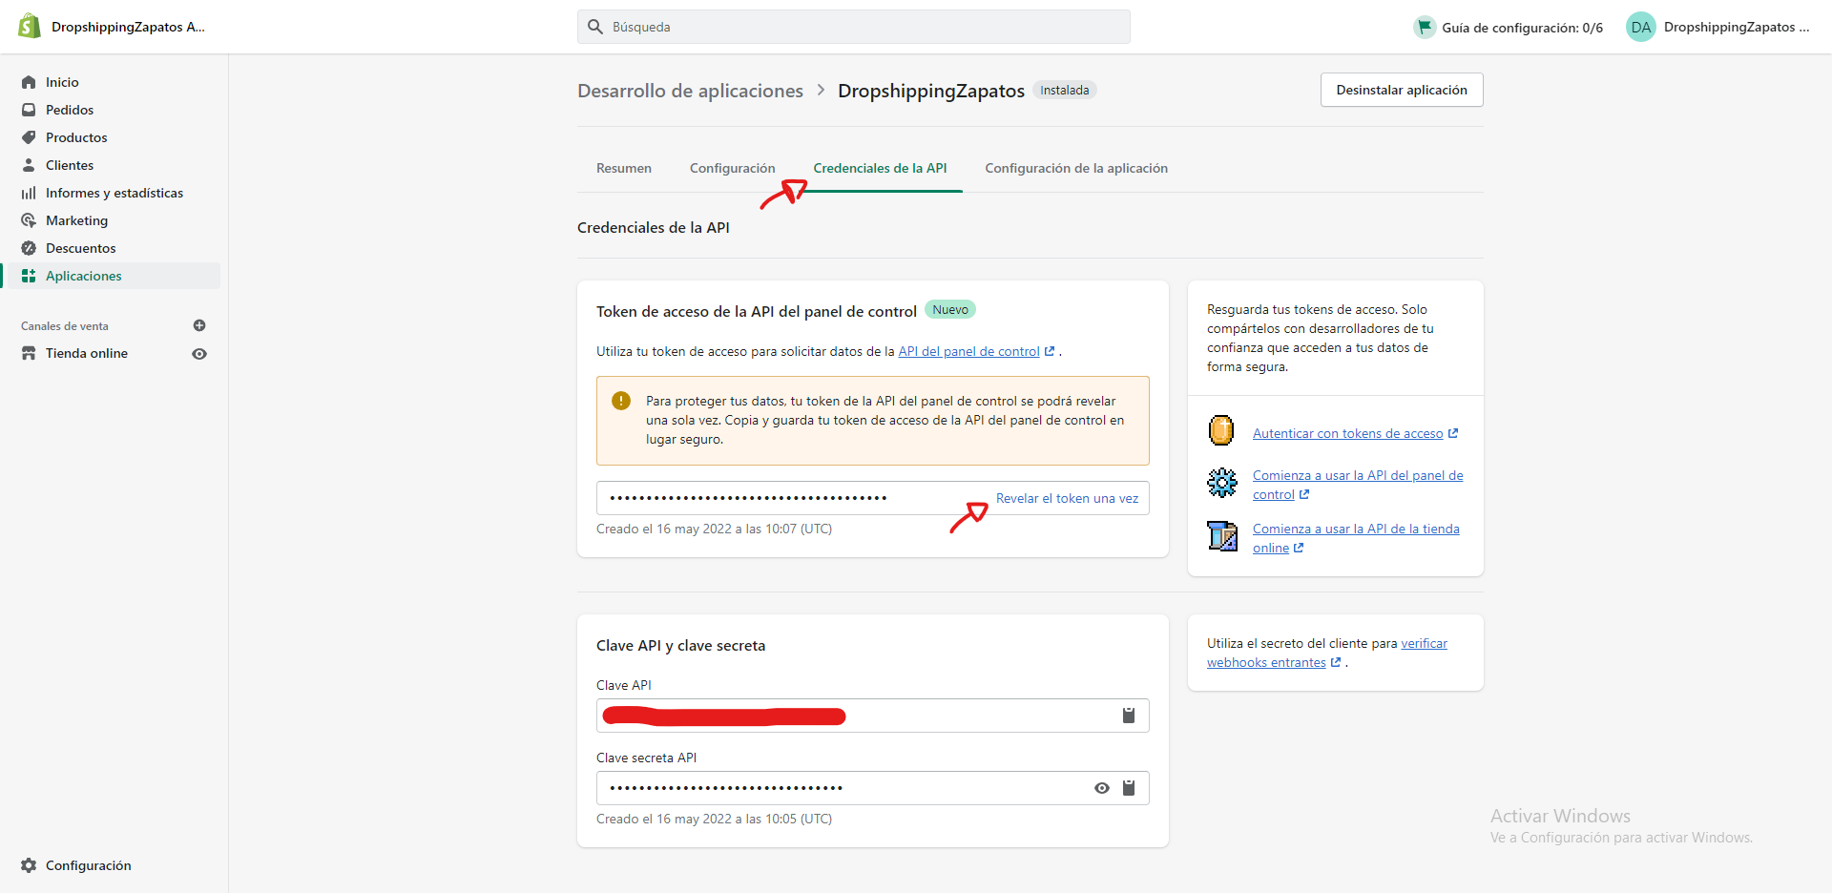Click Desinstalar aplicación button
The width and height of the screenshot is (1832, 893).
[1401, 90]
